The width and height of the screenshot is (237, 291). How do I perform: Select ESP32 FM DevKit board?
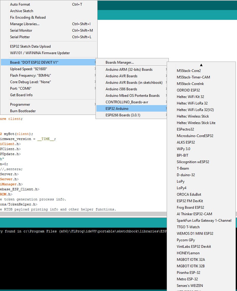(x=201, y=201)
